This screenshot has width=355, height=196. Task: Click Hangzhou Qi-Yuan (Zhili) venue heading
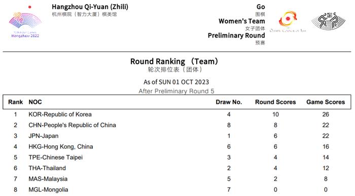tap(90, 7)
